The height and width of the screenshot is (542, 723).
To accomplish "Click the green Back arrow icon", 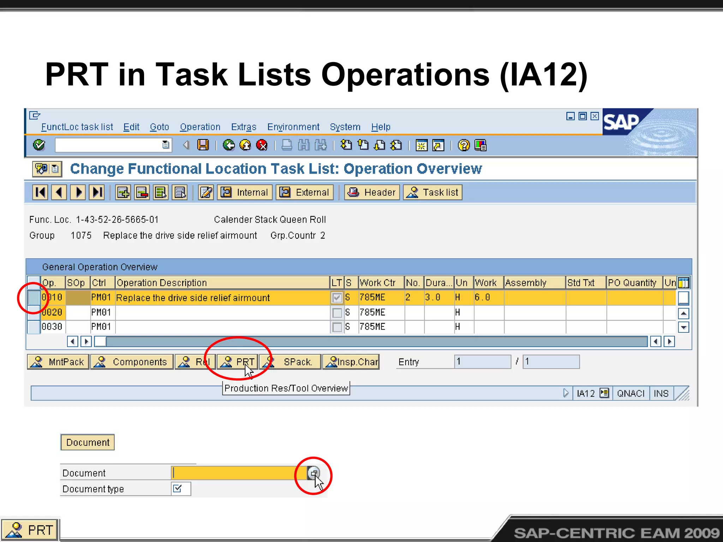I will tap(229, 145).
